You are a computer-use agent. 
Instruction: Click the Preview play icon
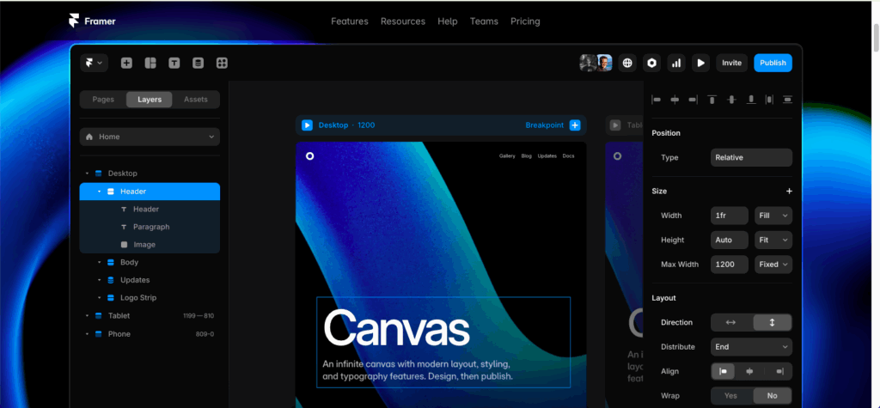(701, 63)
